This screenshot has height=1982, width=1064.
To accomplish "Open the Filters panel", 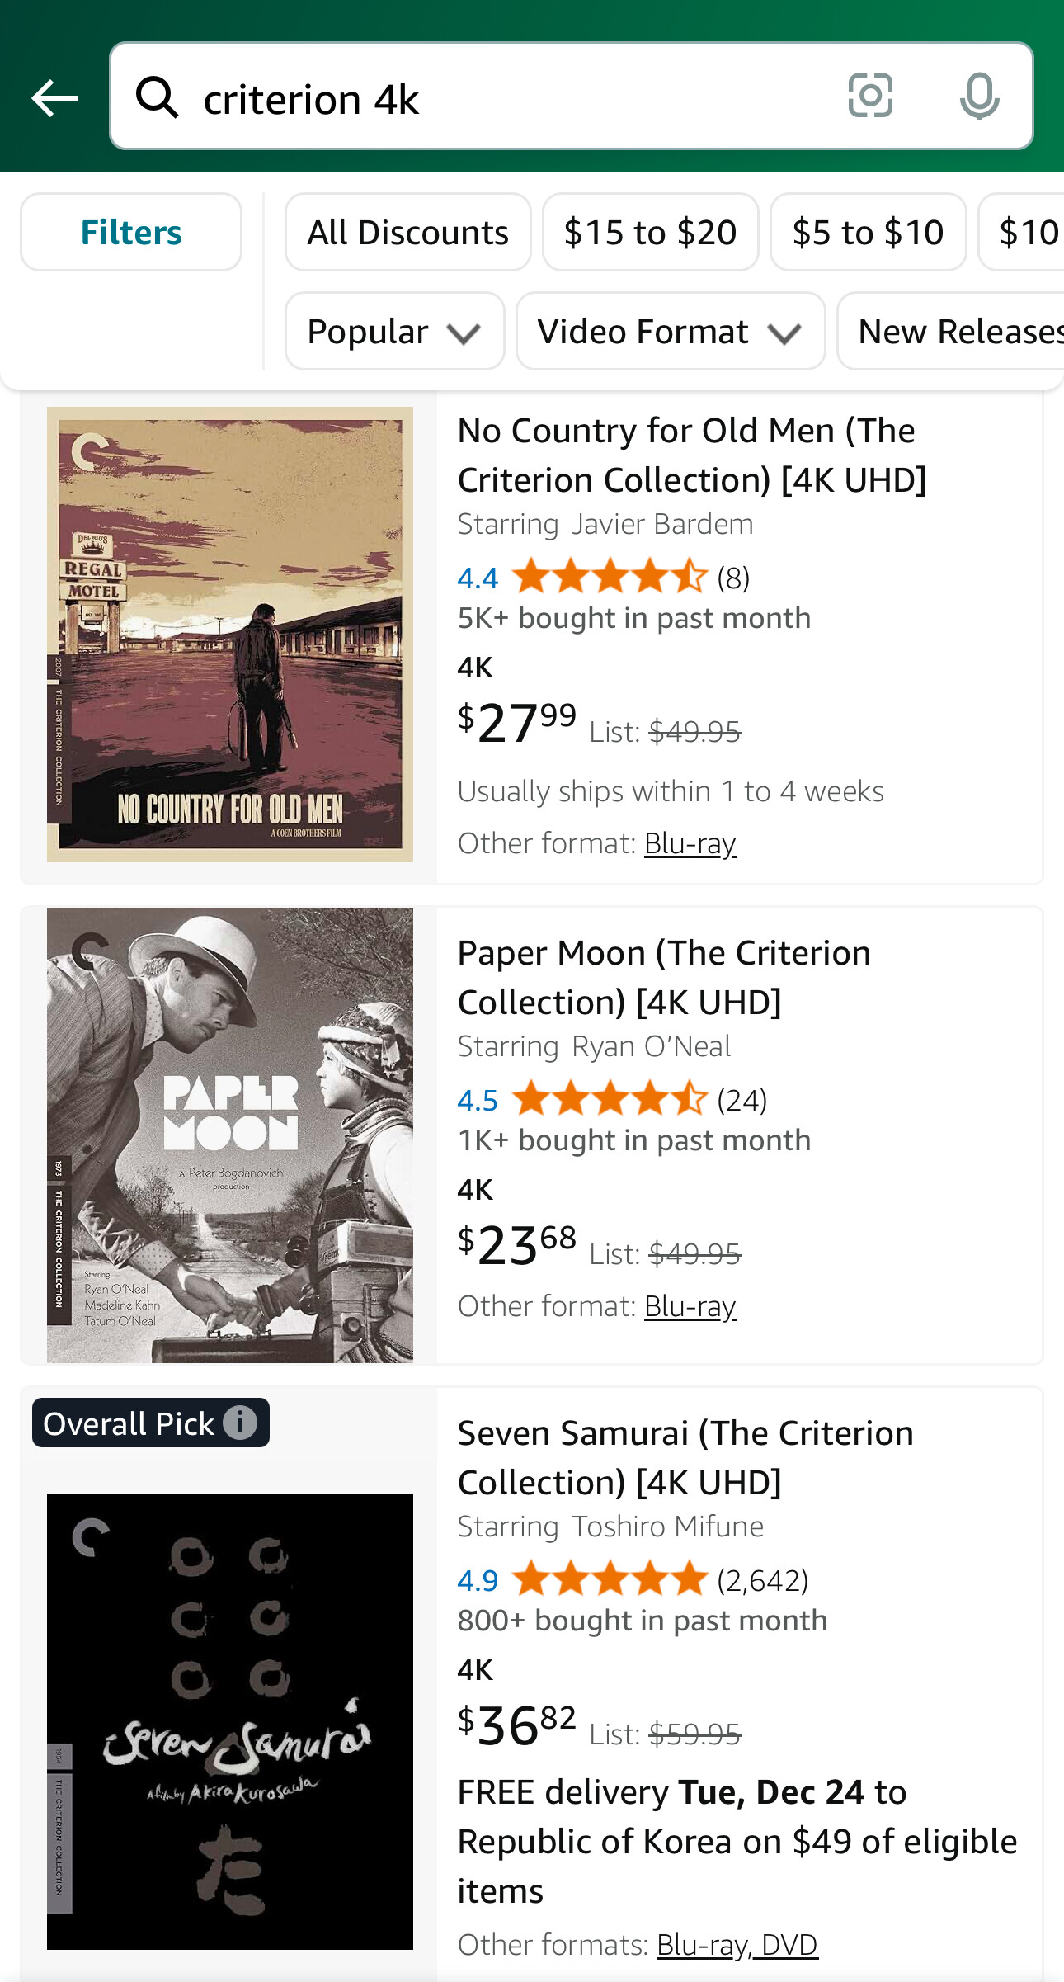I will click(131, 232).
